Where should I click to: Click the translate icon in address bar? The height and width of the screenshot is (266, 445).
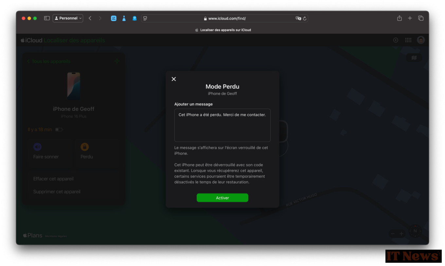298,18
